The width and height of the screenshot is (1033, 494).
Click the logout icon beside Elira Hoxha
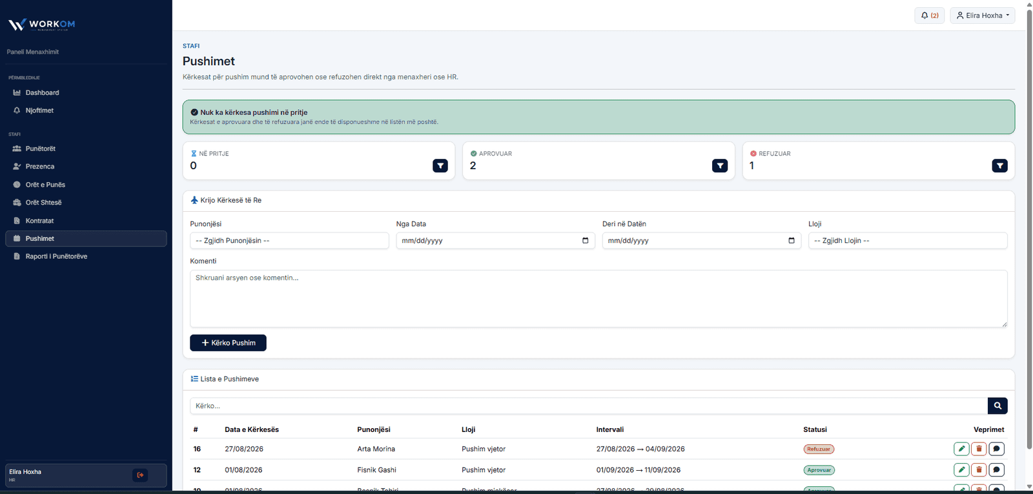140,475
